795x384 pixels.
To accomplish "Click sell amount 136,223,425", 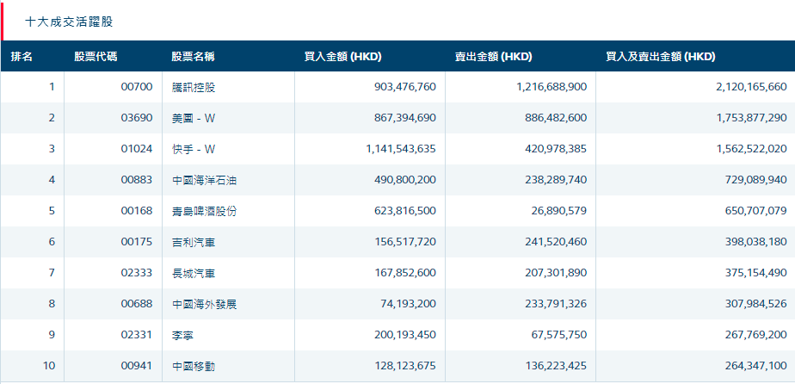I will click(x=556, y=366).
